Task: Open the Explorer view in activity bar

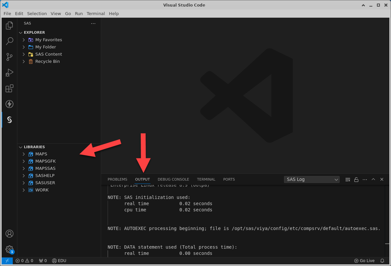Action: (9, 25)
